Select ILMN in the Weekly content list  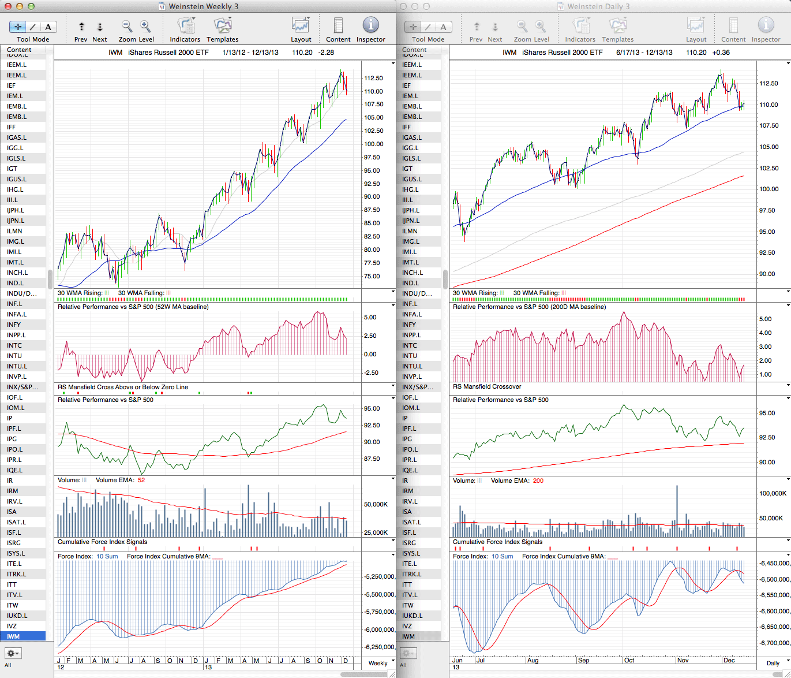coord(23,230)
